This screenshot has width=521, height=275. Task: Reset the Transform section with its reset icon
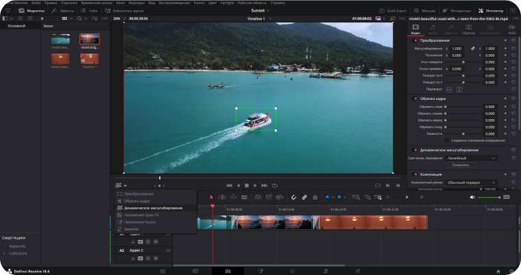(x=513, y=40)
